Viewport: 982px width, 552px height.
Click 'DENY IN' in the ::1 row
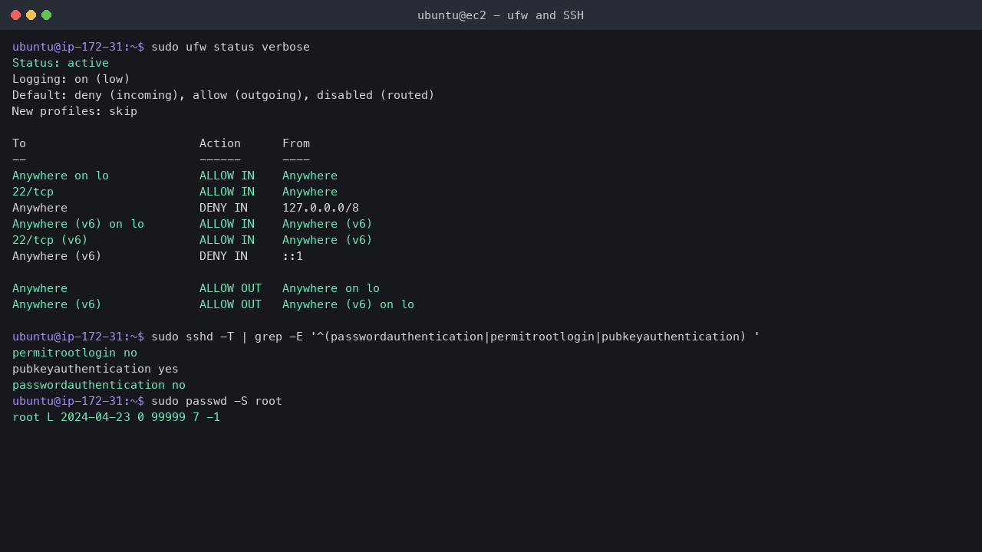pyautogui.click(x=223, y=256)
